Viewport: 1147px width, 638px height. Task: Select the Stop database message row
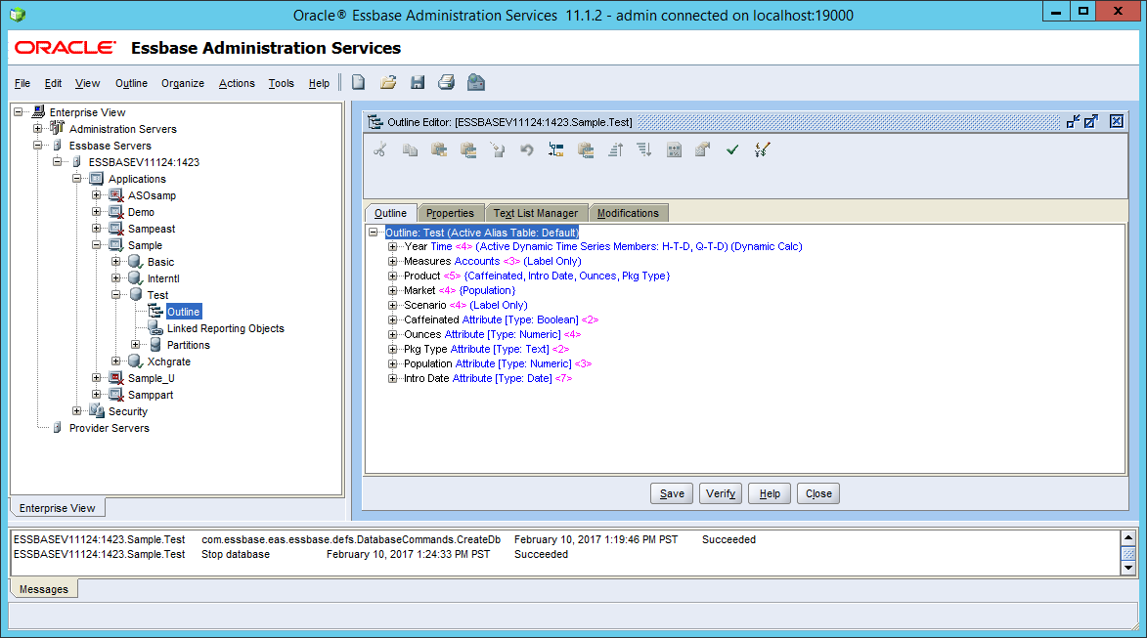(291, 554)
